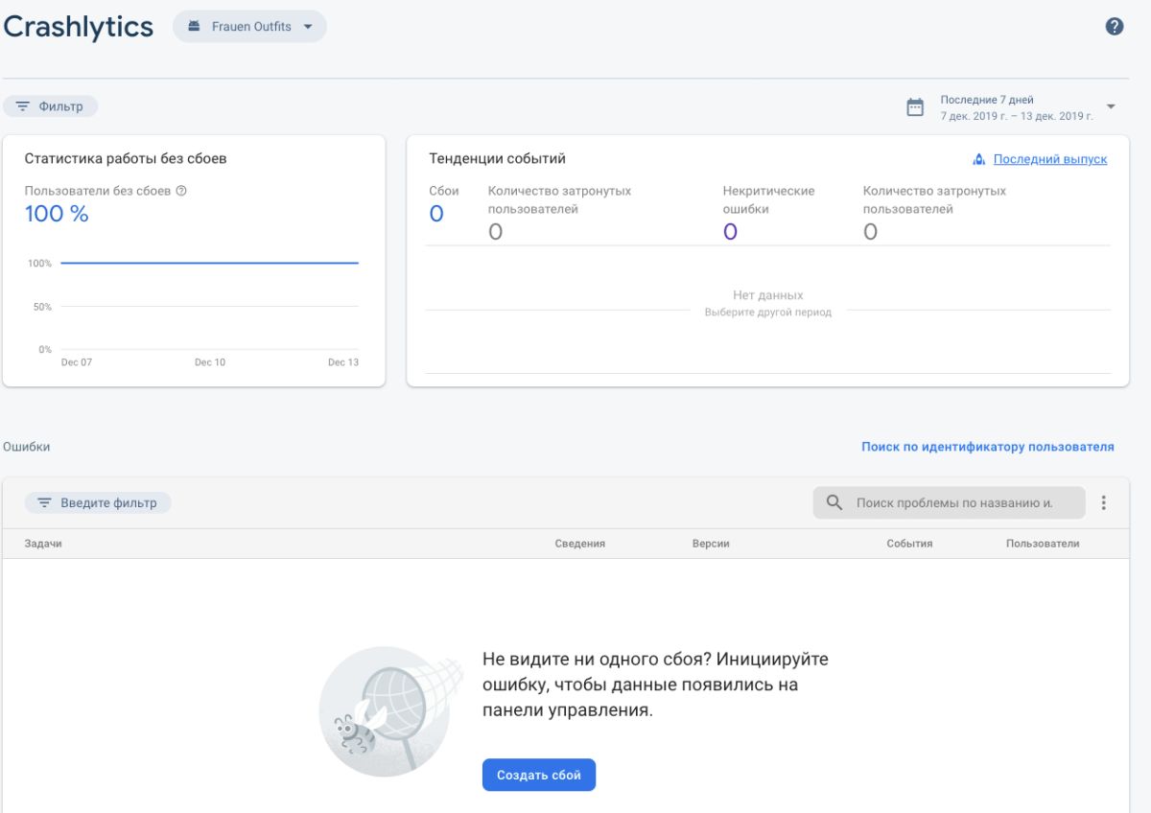1151x813 pixels.
Task: Click the Создать сбой button
Action: pos(539,775)
